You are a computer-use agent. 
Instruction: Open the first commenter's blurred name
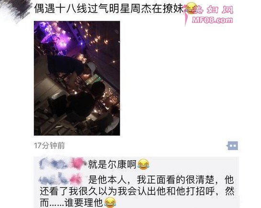pyautogui.click(x=62, y=164)
